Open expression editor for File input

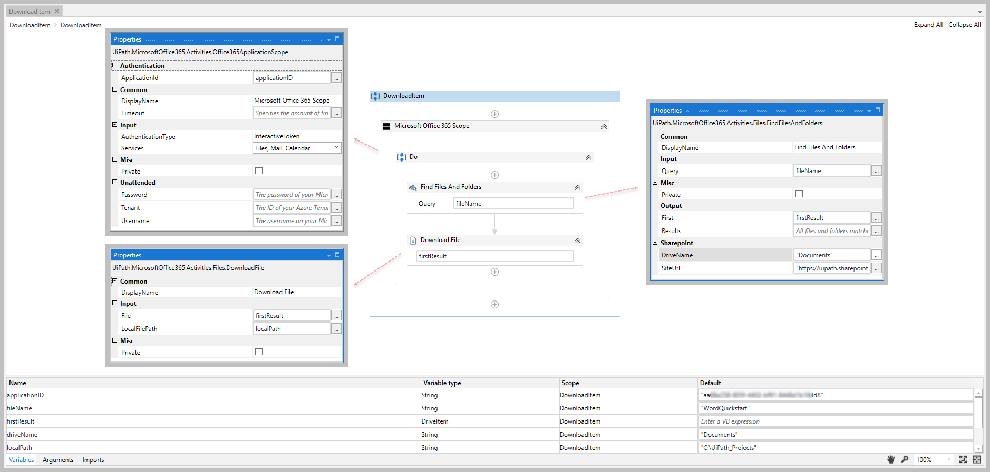(336, 316)
